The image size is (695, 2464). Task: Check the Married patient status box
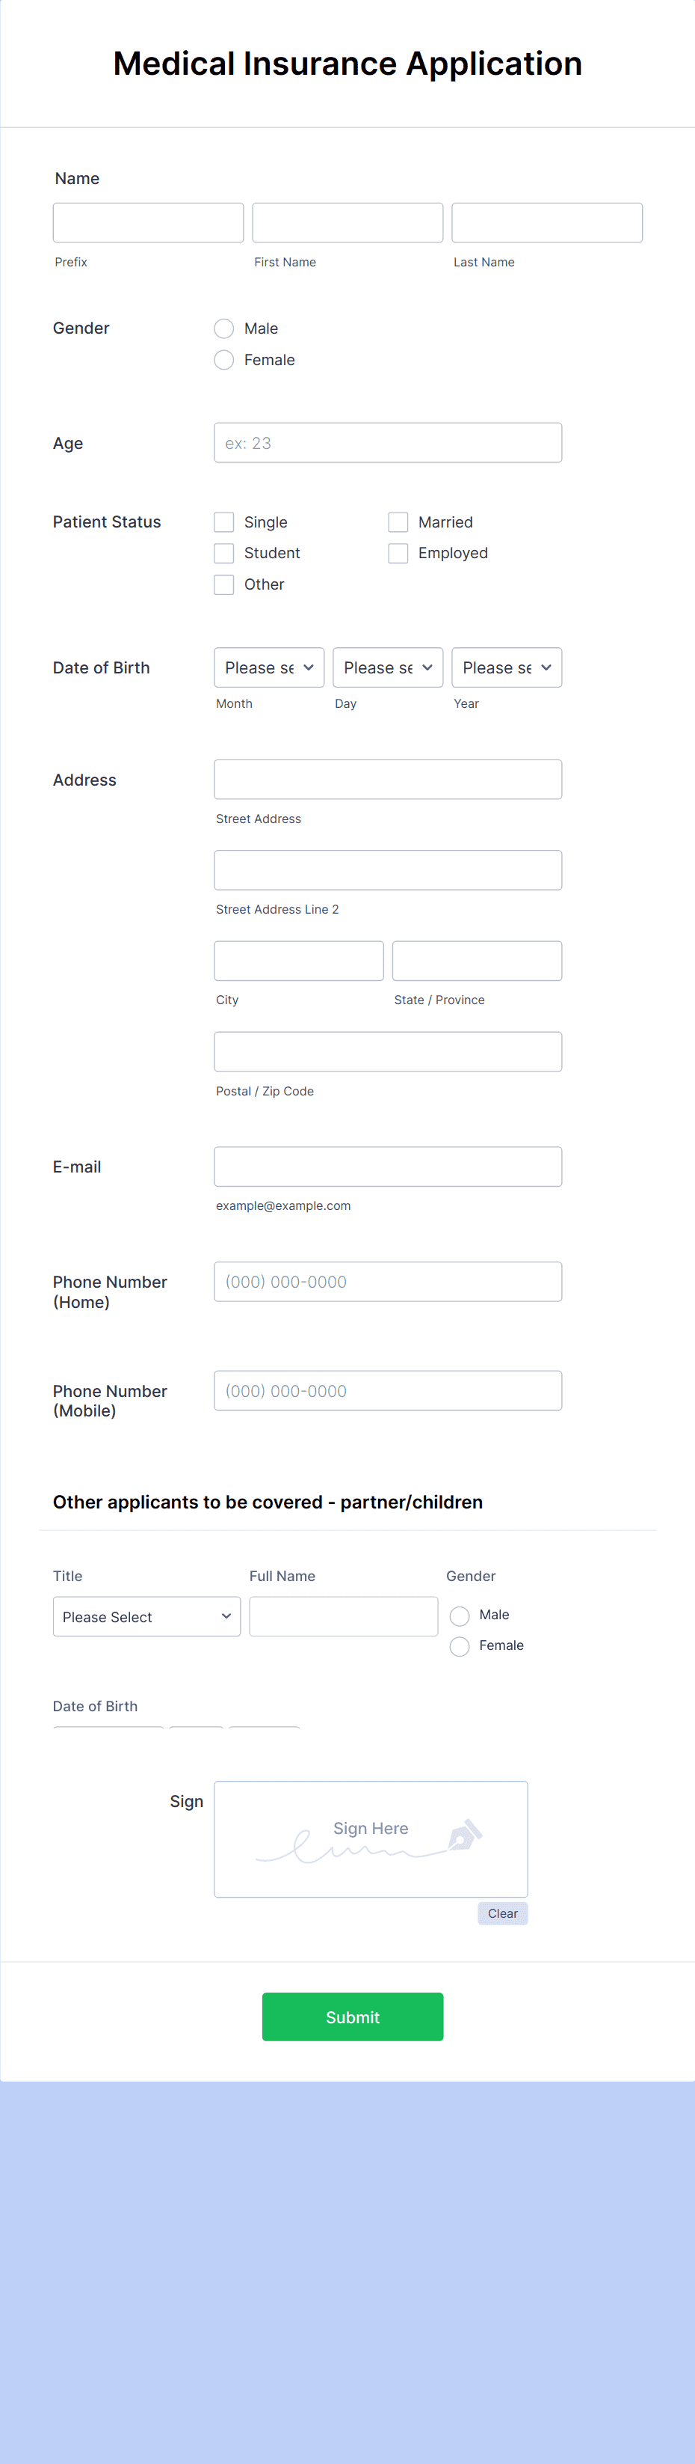(398, 522)
